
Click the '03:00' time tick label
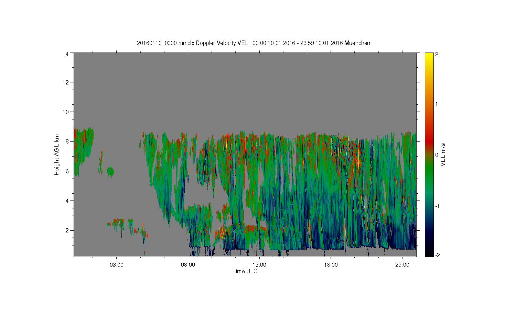click(x=117, y=265)
